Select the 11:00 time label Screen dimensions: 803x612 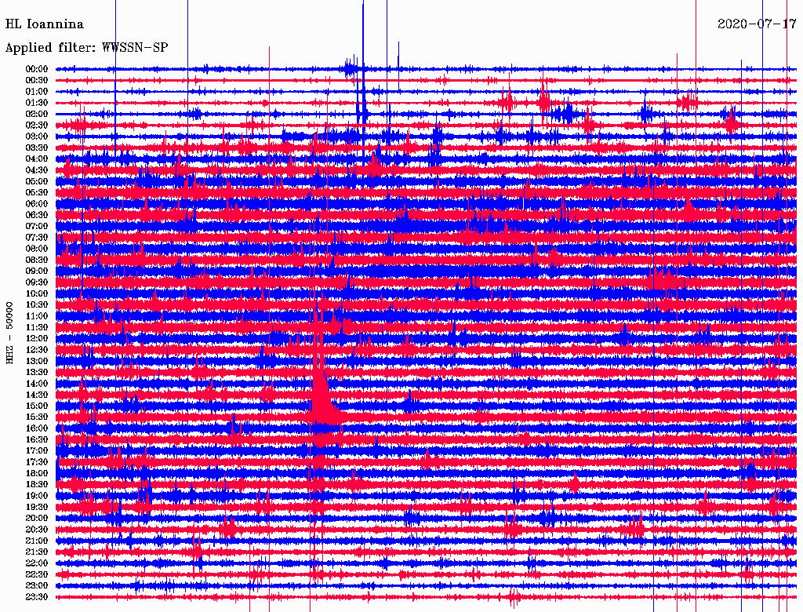(x=37, y=316)
